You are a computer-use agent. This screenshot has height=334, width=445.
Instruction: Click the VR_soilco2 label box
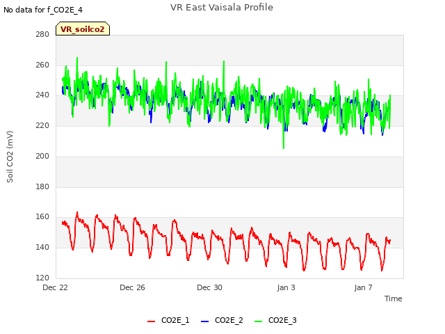coord(83,29)
